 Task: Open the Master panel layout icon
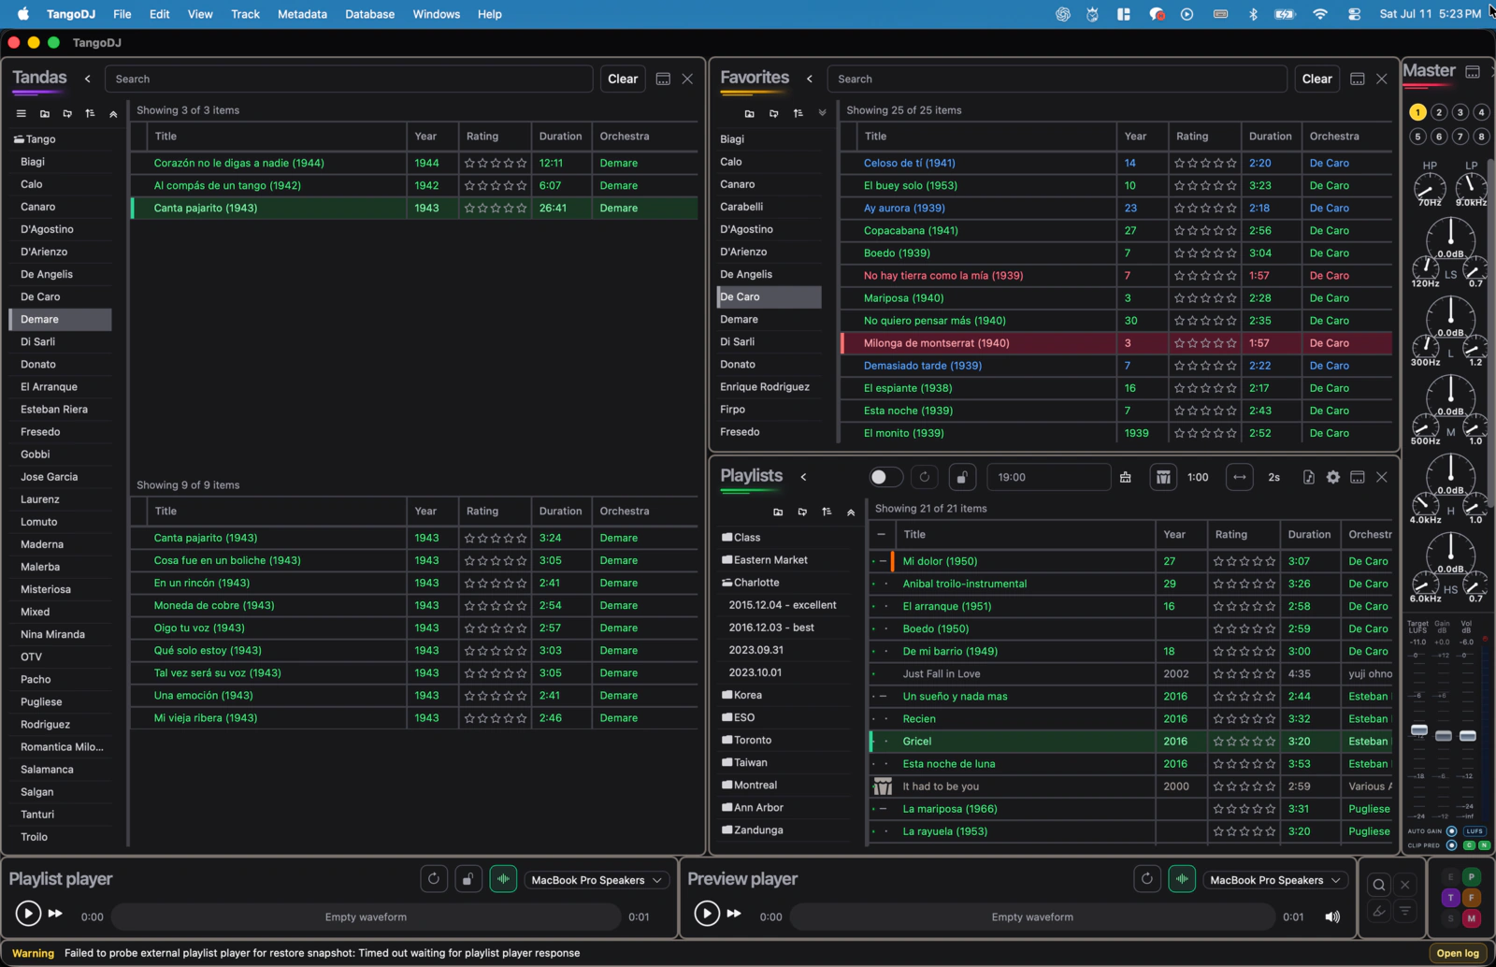pyautogui.click(x=1473, y=71)
